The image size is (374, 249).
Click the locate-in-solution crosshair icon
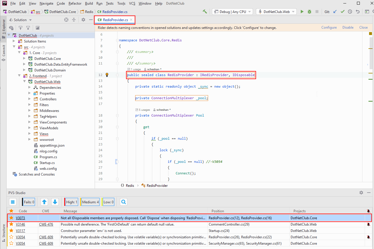[x=66, y=20]
